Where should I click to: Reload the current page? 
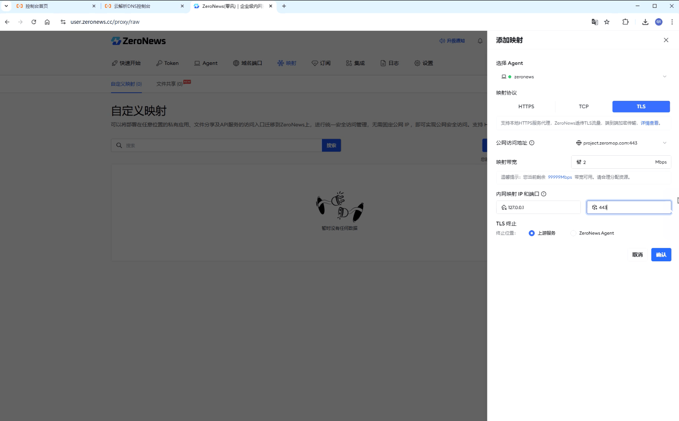pyautogui.click(x=34, y=22)
